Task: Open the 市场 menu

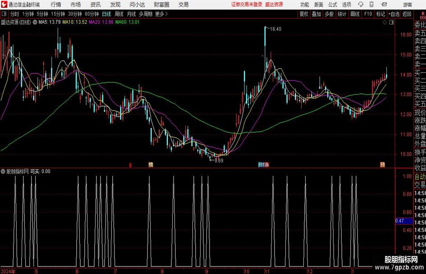Action: click(x=76, y=4)
